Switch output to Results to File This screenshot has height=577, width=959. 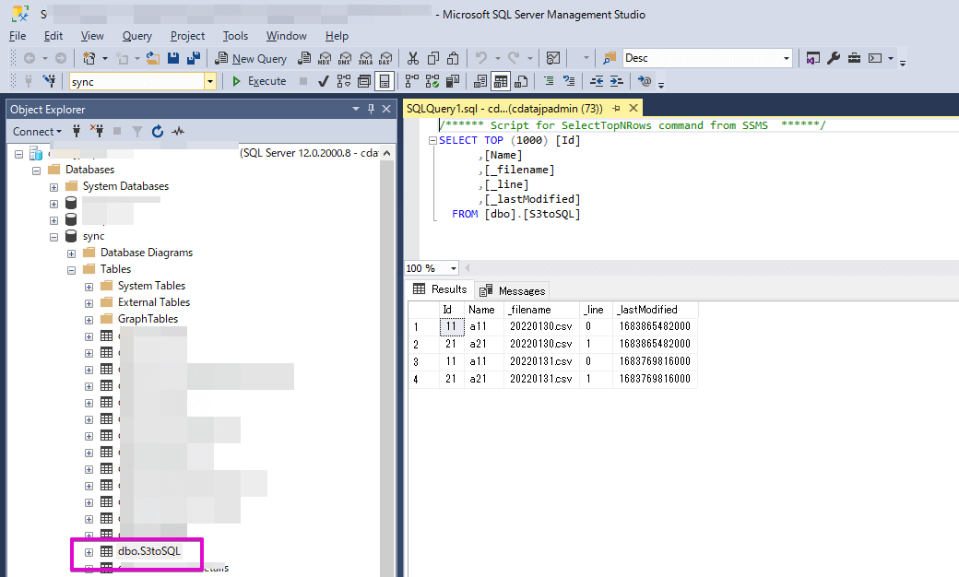click(521, 81)
